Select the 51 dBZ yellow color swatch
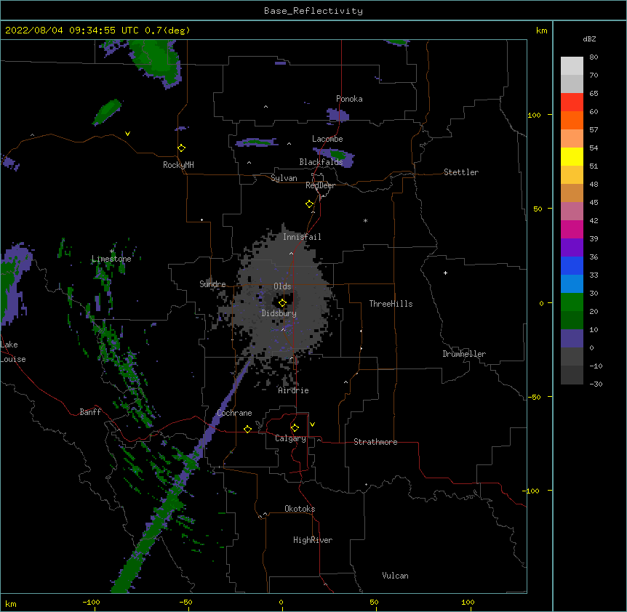This screenshot has width=627, height=612. (x=572, y=156)
